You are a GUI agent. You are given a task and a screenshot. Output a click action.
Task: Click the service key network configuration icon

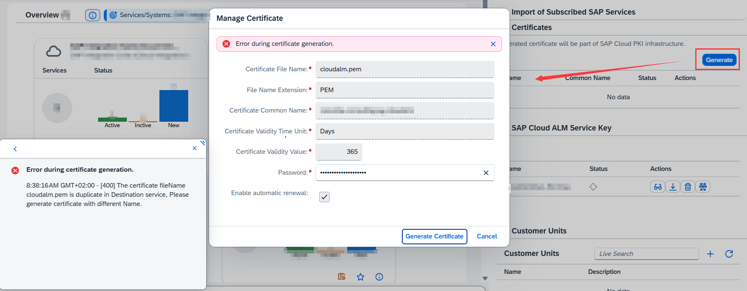(703, 187)
